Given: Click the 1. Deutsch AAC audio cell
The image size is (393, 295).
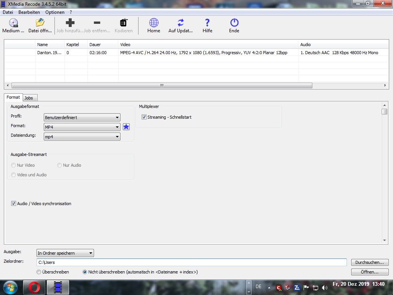Looking at the screenshot, I should pos(339,53).
